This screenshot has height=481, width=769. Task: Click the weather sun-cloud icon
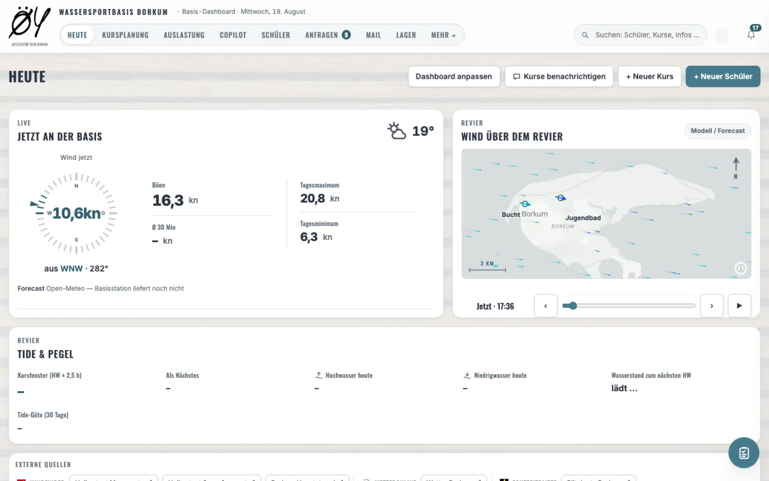[x=397, y=131]
